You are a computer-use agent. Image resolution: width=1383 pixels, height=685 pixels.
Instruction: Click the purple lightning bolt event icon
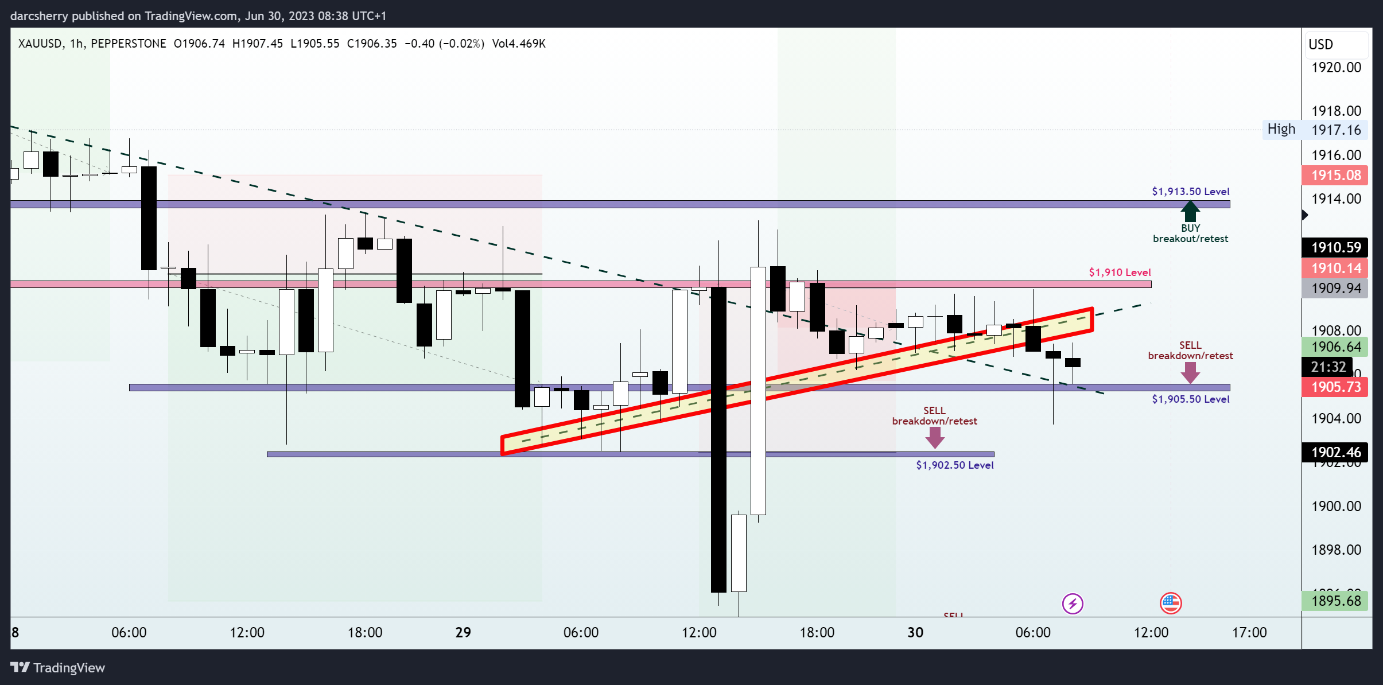[1073, 604]
